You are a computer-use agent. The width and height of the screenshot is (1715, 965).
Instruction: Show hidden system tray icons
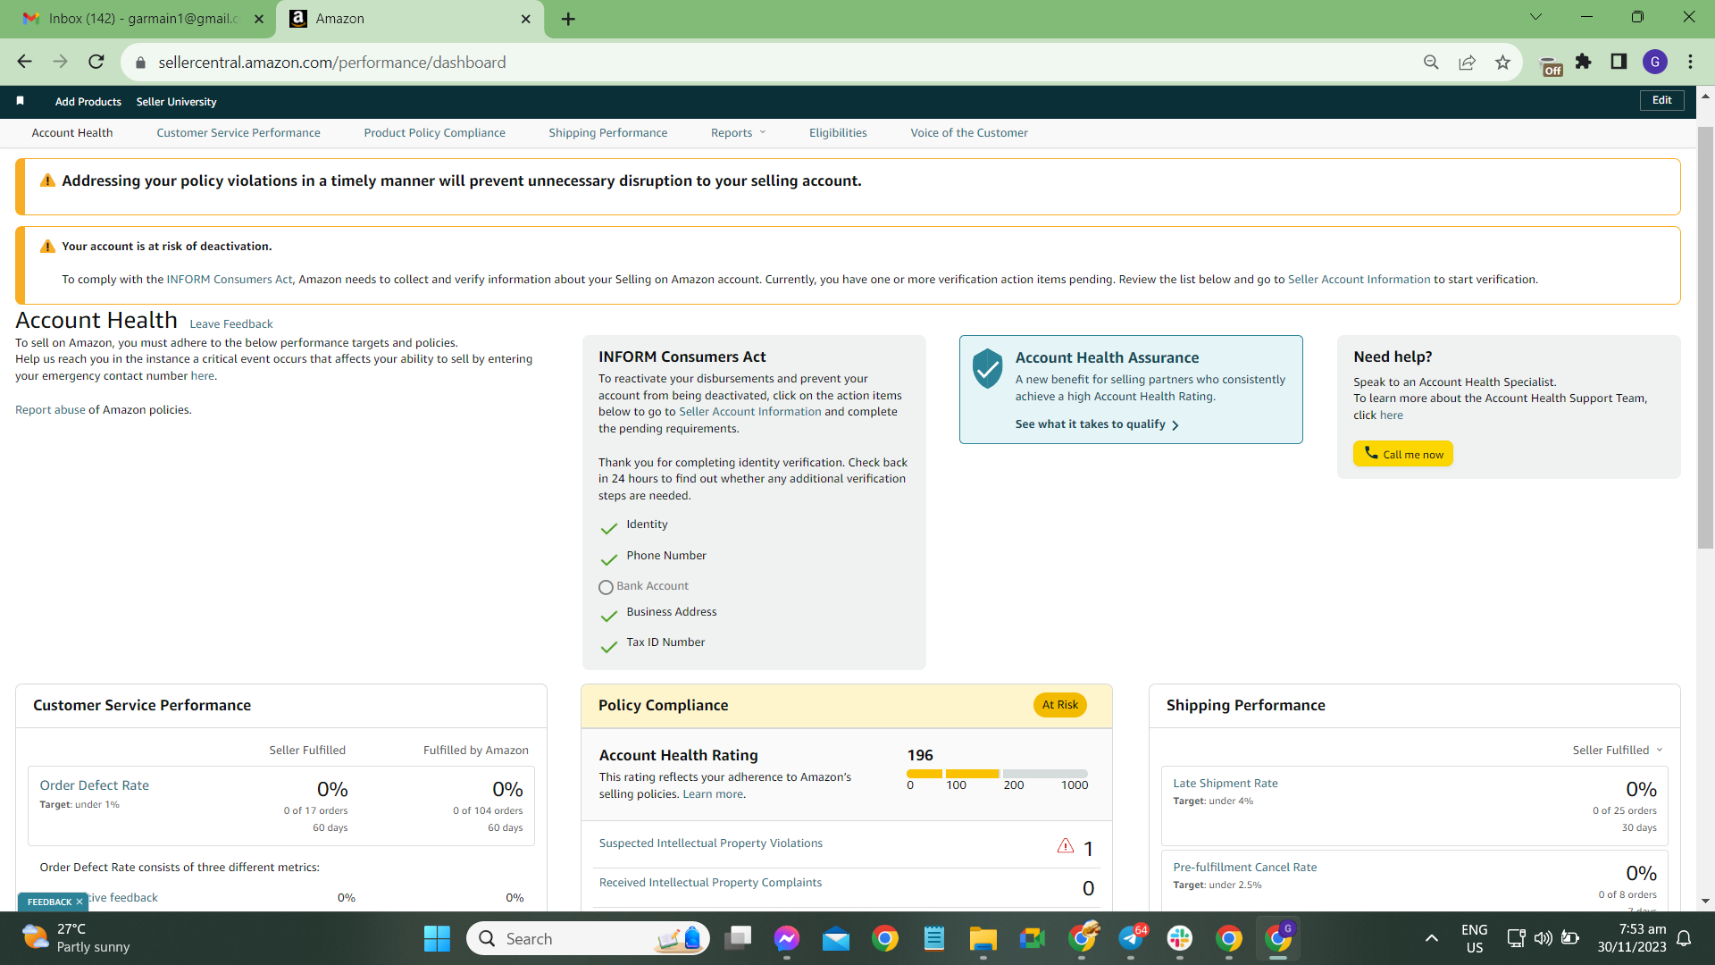[1431, 938]
